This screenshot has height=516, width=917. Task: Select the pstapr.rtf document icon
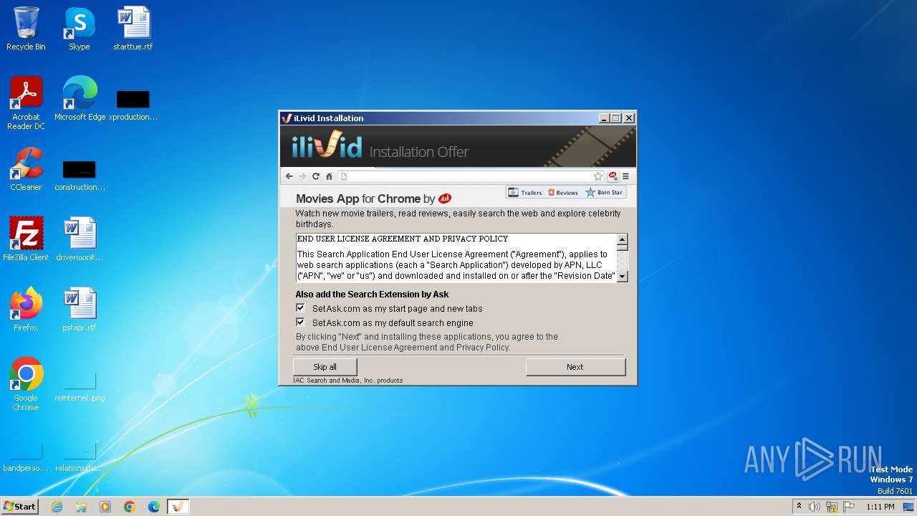[x=80, y=310]
